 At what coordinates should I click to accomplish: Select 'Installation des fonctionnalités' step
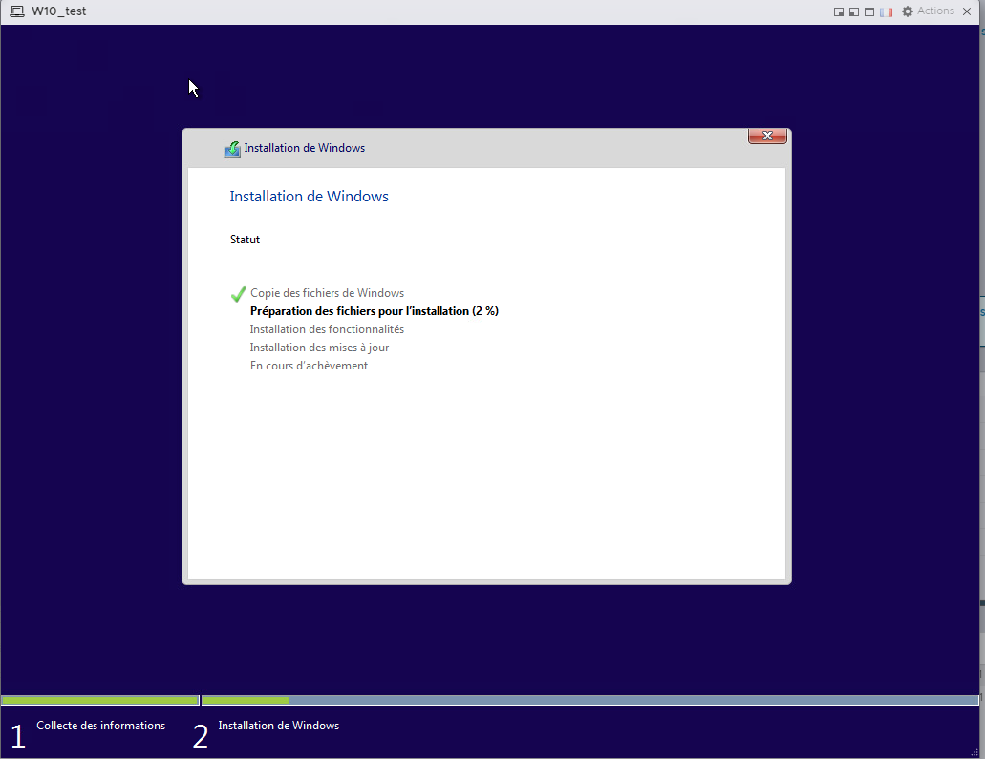click(x=327, y=329)
